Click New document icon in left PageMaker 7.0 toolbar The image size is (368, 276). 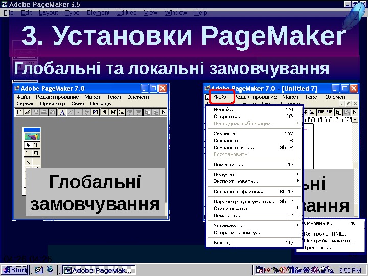[x=19, y=112]
